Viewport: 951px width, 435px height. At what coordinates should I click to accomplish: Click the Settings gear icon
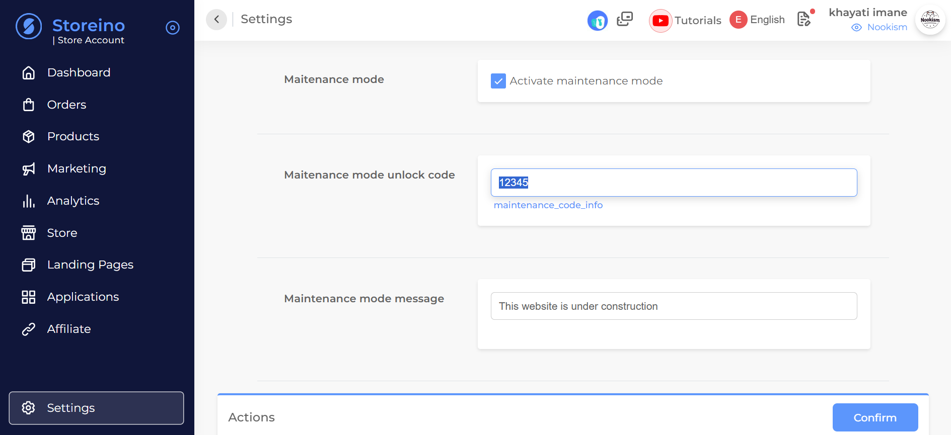[29, 408]
